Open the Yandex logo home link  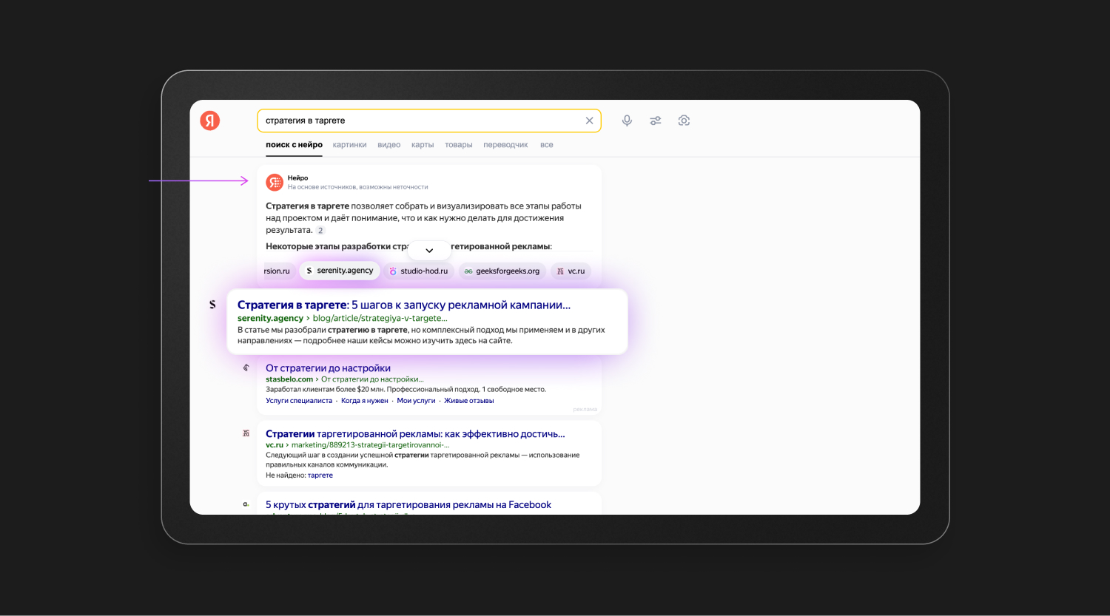tap(210, 121)
